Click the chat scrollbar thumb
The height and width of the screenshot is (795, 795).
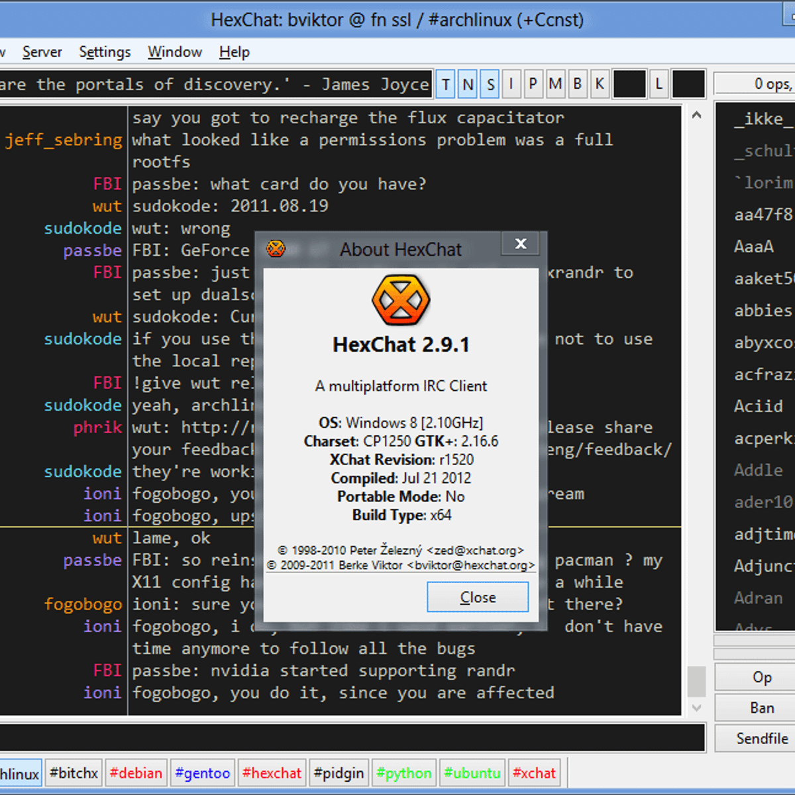(x=696, y=680)
